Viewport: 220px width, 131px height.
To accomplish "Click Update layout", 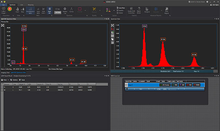I will pos(120,10).
